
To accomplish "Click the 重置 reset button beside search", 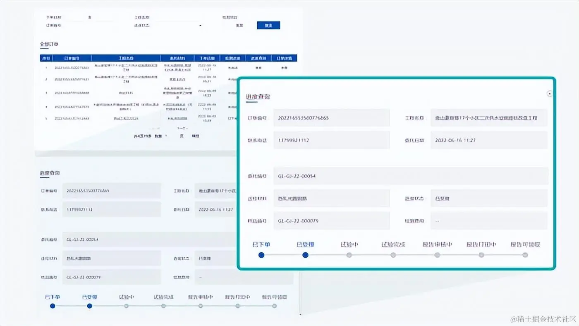I will tap(239, 26).
